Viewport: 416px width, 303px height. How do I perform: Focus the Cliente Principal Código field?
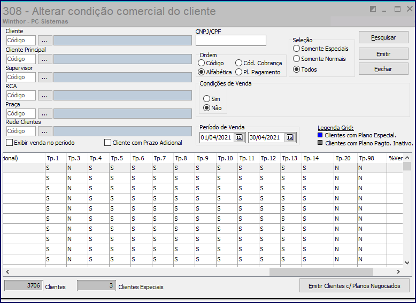tap(21, 59)
